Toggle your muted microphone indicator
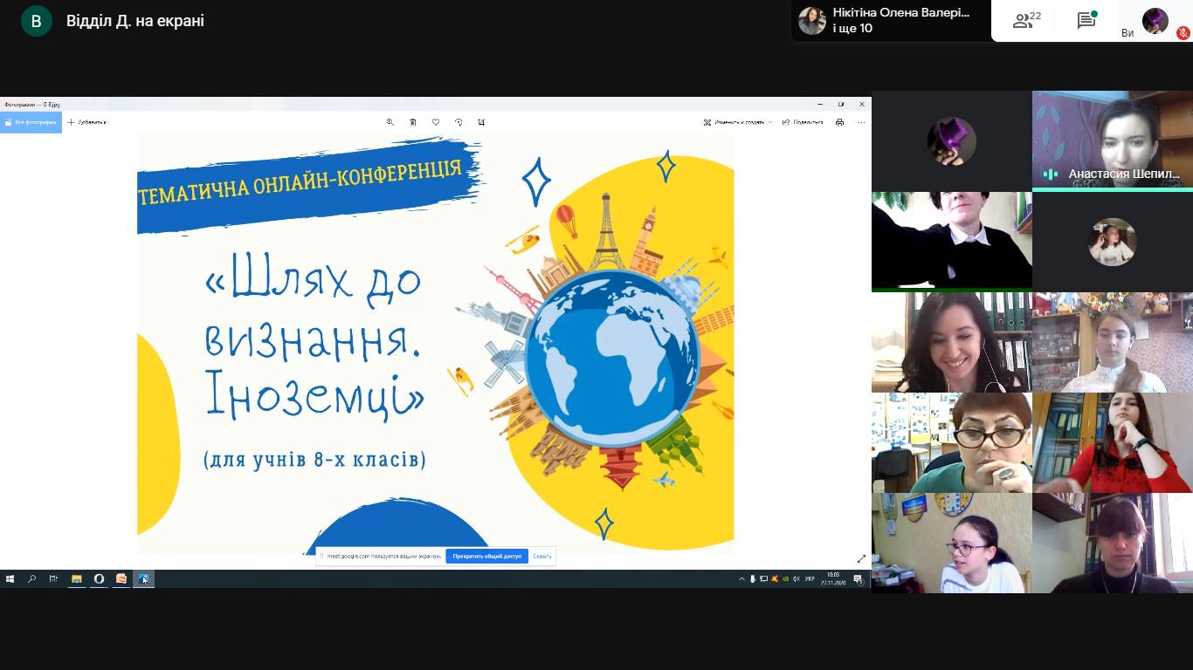 click(x=1183, y=33)
